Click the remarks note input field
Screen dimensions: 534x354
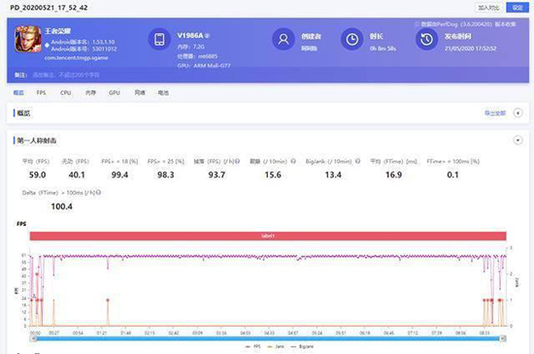66,75
